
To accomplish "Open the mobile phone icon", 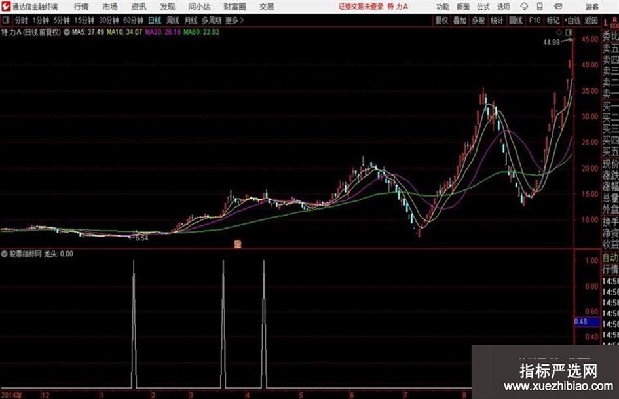I will point(540,7).
